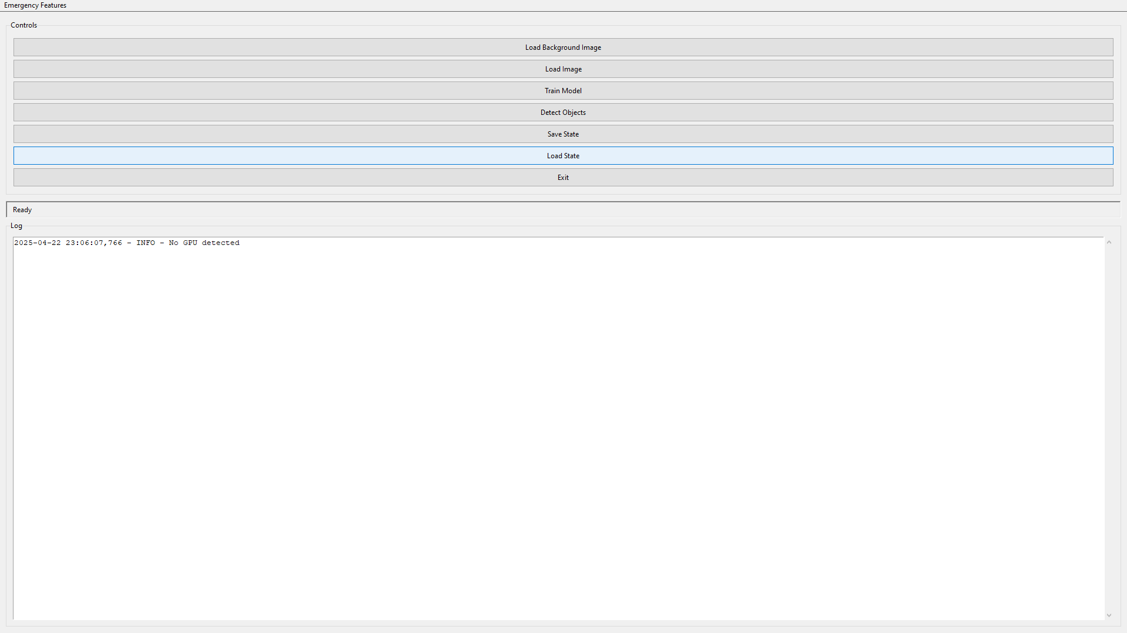Screen dimensions: 1127x633
Task: Click the Controls group label
Action: pyautogui.click(x=23, y=25)
